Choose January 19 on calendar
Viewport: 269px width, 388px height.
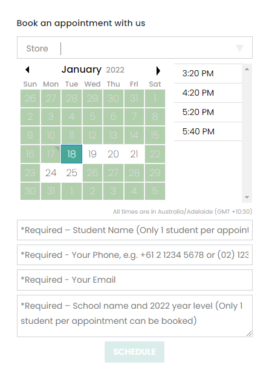coord(92,154)
